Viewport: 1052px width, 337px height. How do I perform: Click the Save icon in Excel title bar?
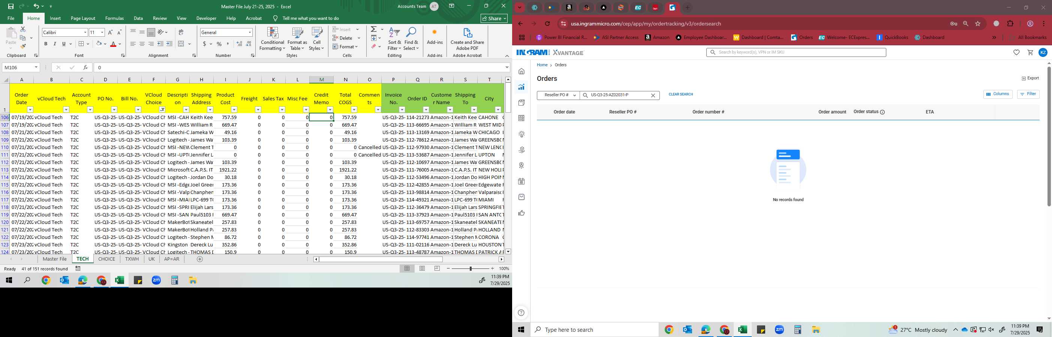[11, 6]
